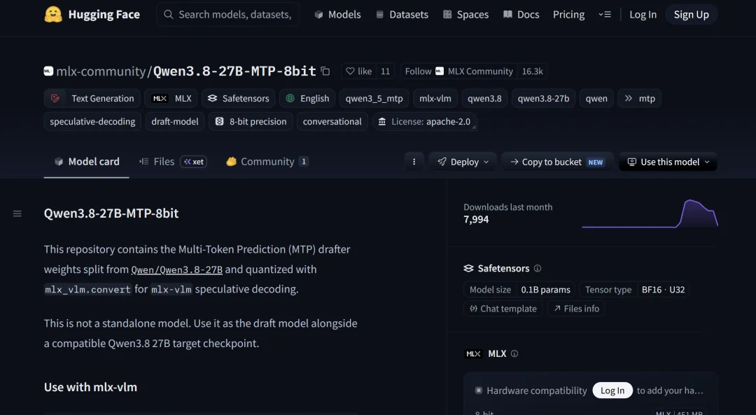Click the heart like icon
Screen dimensions: 756x415
point(351,71)
